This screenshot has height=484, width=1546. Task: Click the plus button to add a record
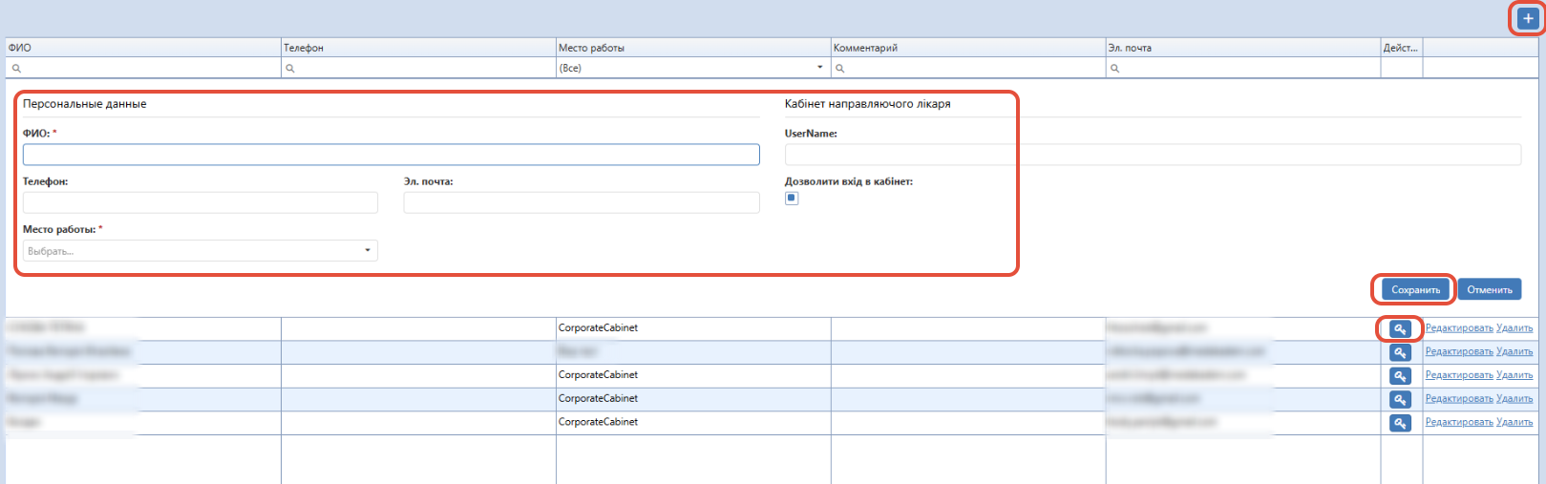[1528, 18]
